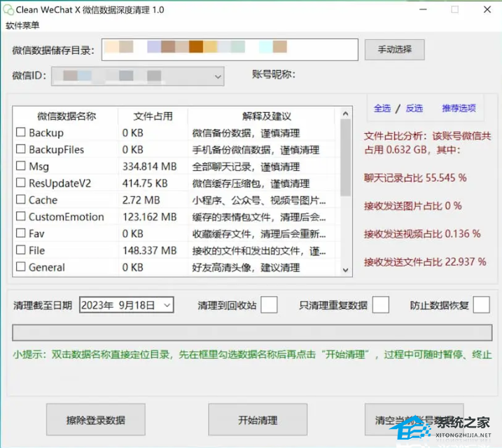Click the 反选 link
The image size is (502, 448).
[414, 108]
